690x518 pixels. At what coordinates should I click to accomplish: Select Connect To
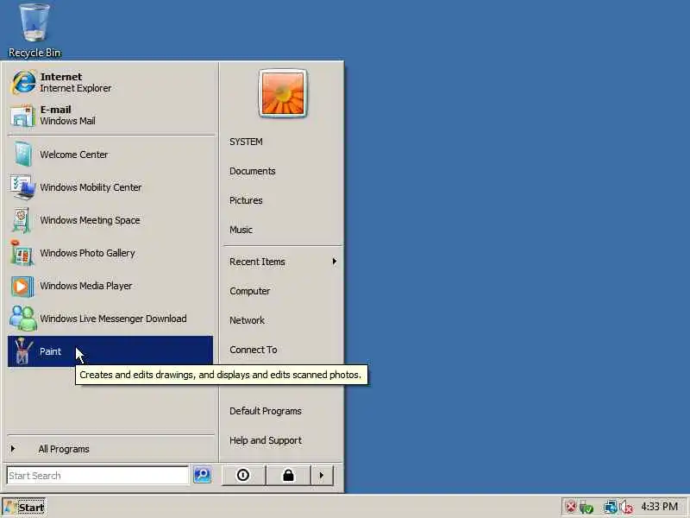[282, 350]
